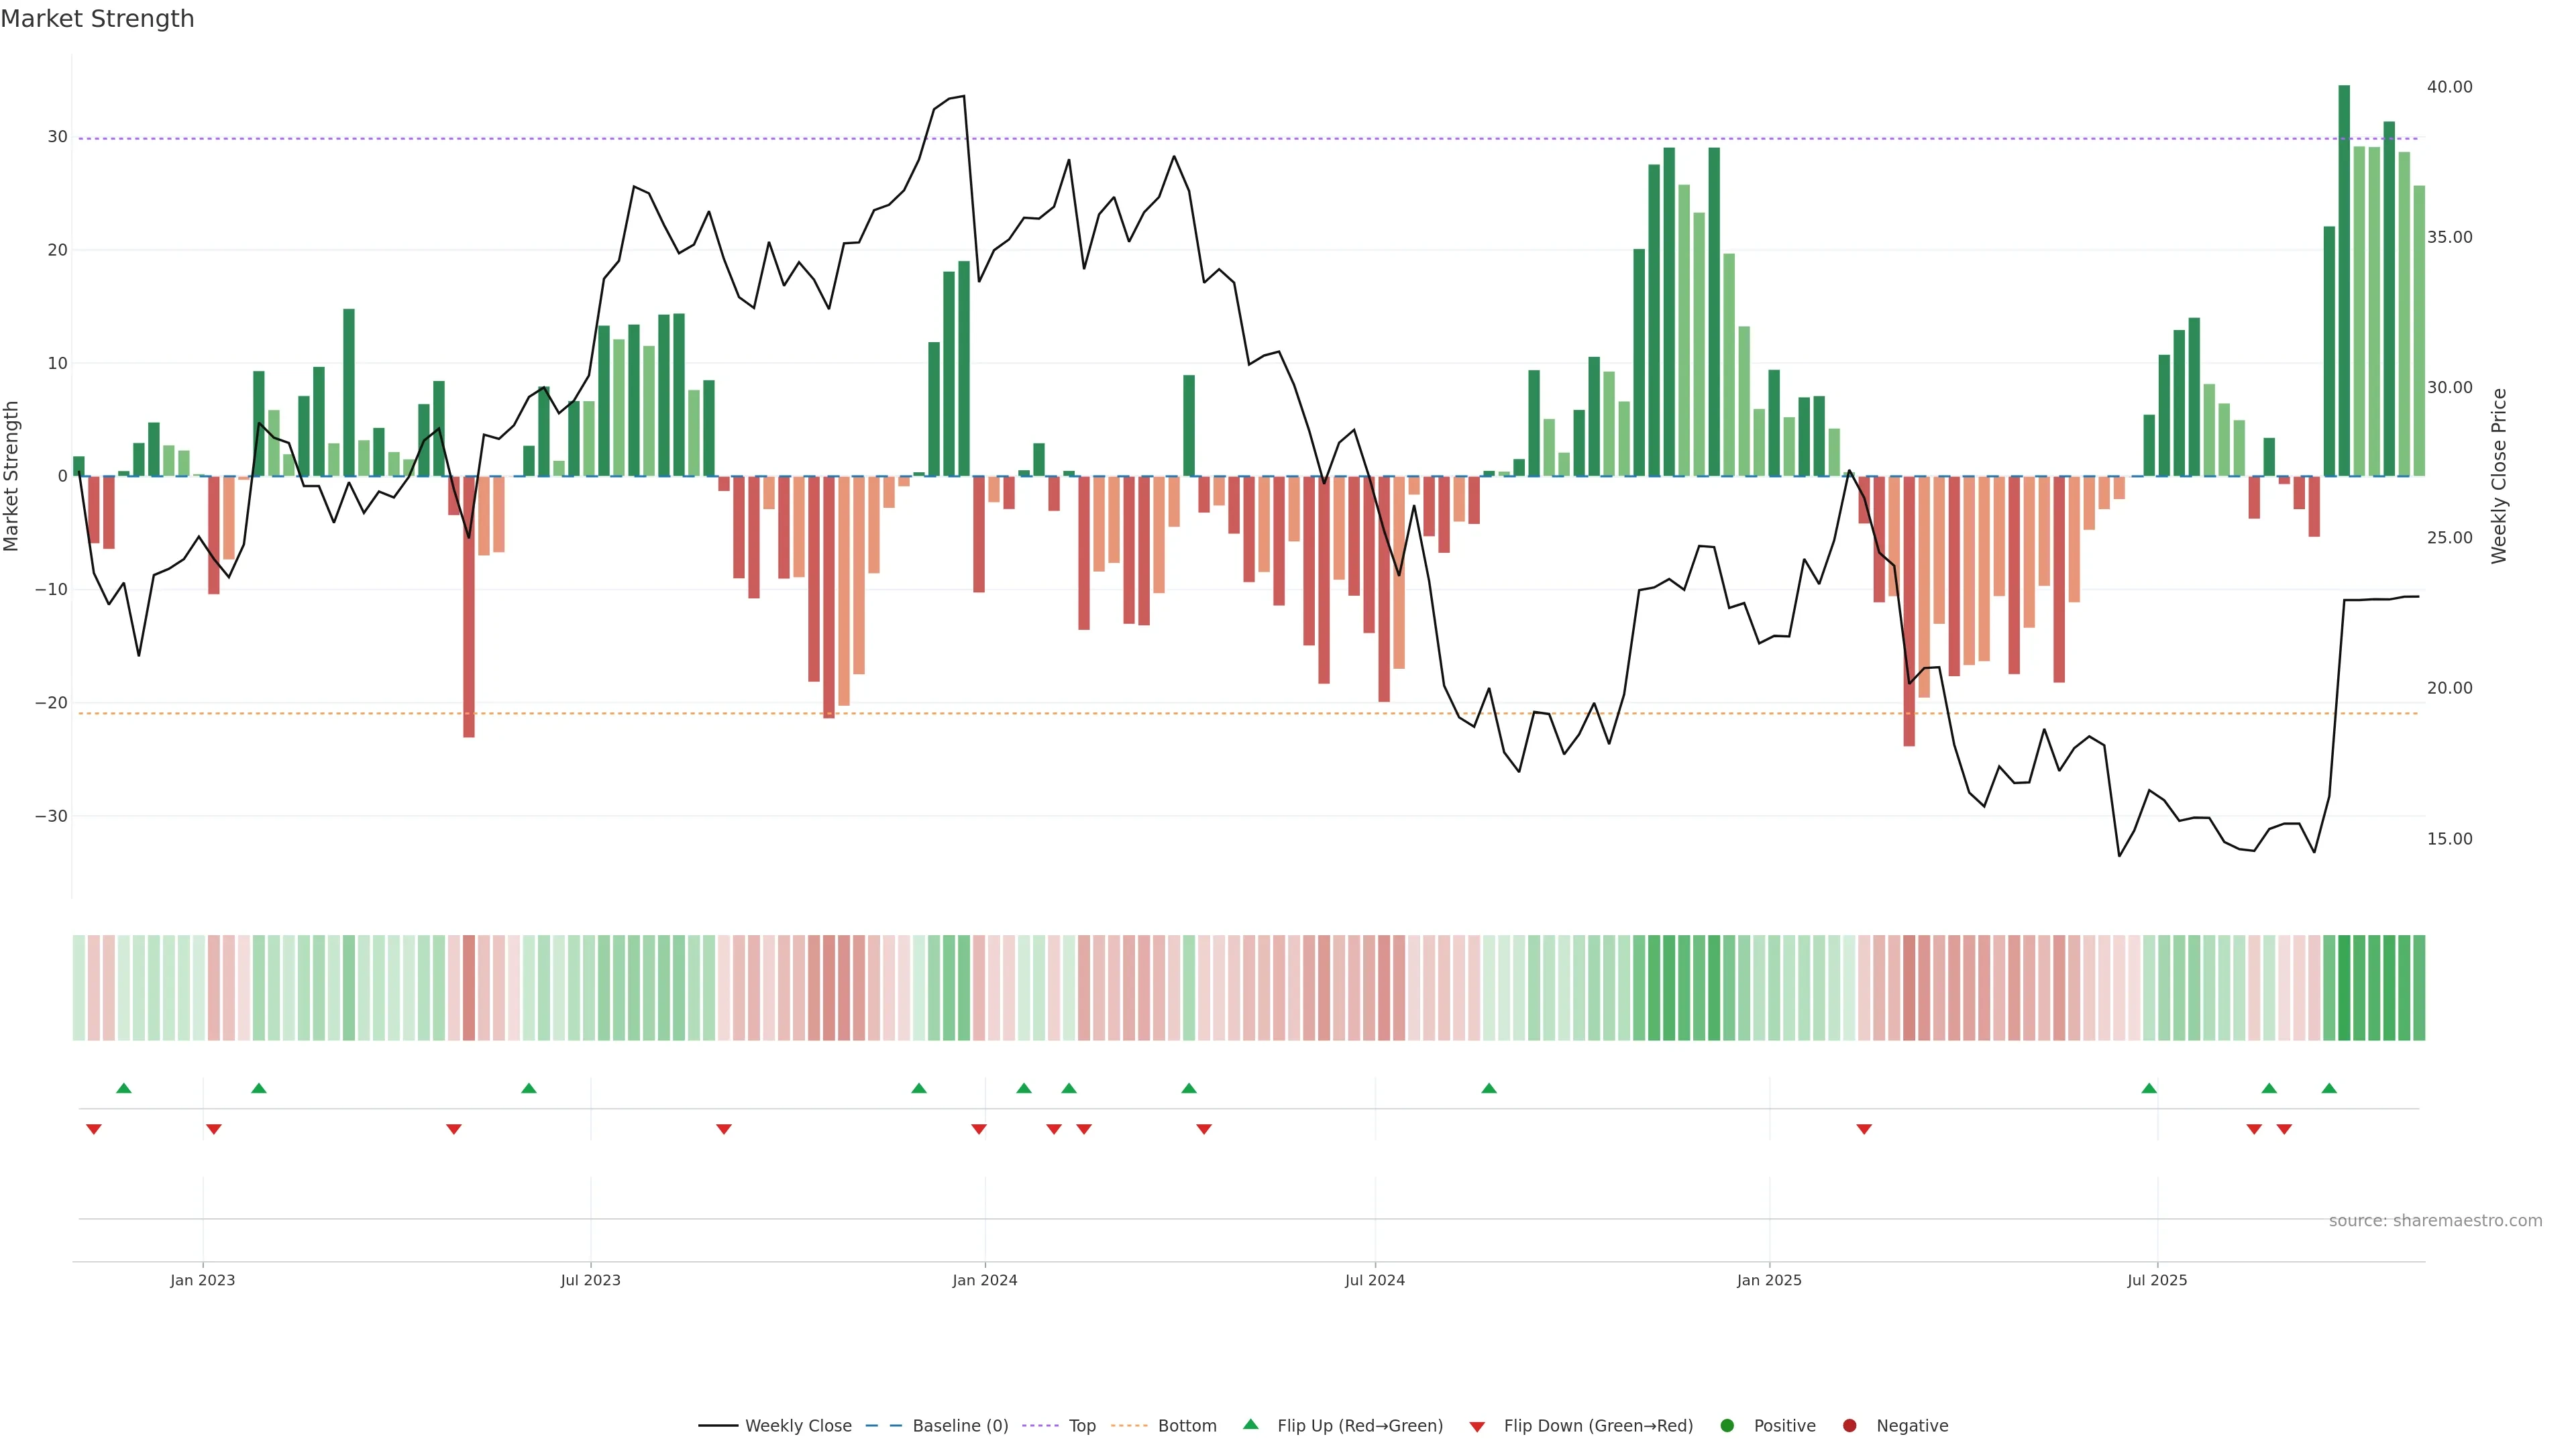This screenshot has width=2576, height=1449.
Task: Click the red Negative circle in legend
Action: click(x=1849, y=1425)
